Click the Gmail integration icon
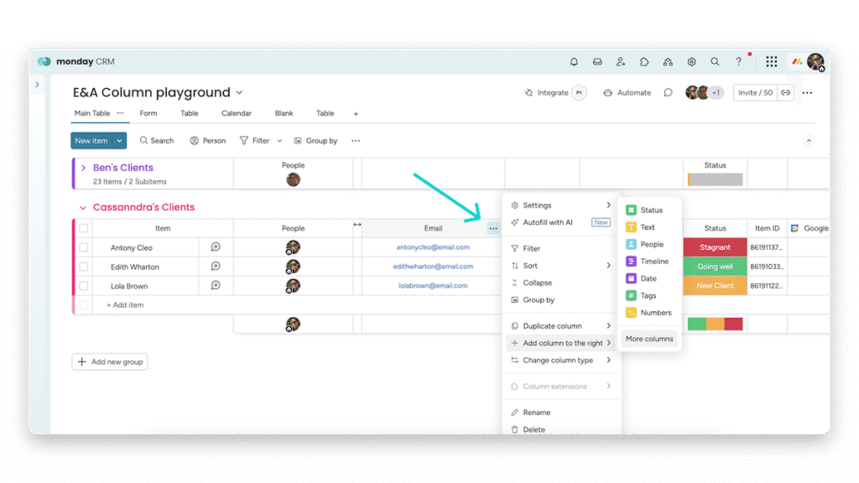 pyautogui.click(x=579, y=92)
